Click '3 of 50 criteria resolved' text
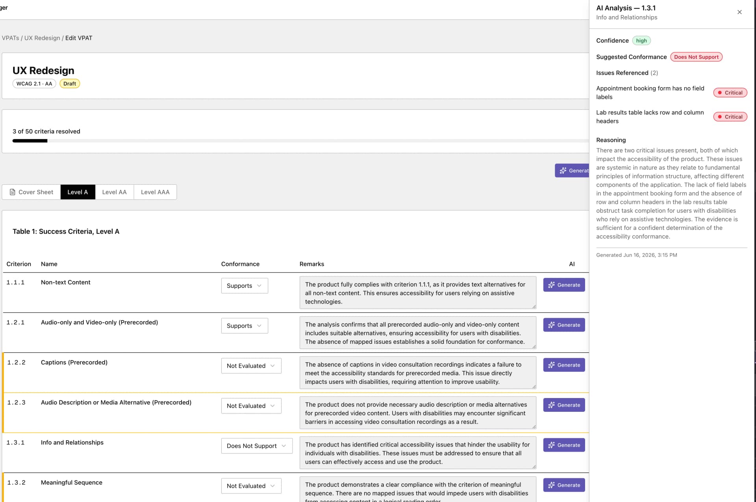This screenshot has width=756, height=502. [46, 132]
